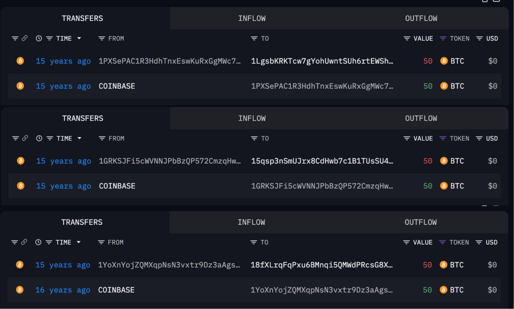The image size is (514, 309).
Task: Click the Bitcoin icon beside address 1PXSePAC1R3HdhTnx
Action: point(20,61)
